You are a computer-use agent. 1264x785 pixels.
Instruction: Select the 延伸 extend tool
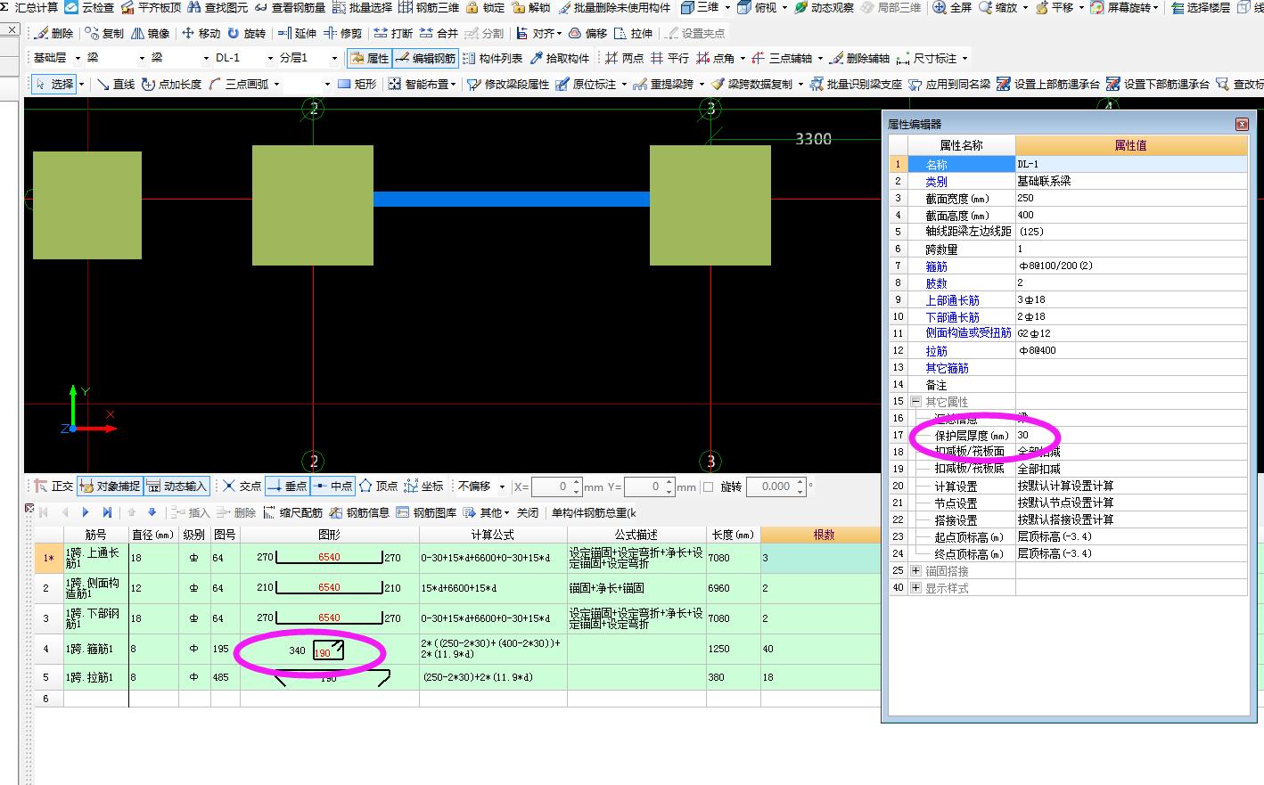297,33
